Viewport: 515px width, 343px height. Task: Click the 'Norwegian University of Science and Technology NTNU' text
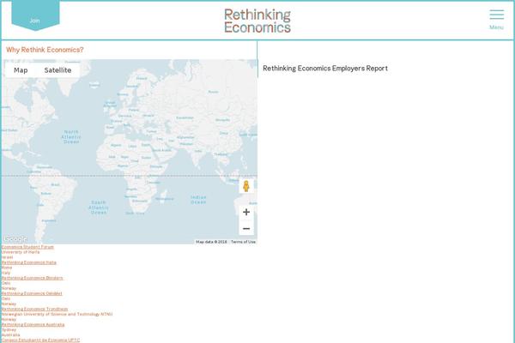pos(58,314)
